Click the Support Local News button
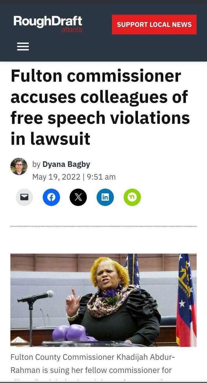 (154, 24)
